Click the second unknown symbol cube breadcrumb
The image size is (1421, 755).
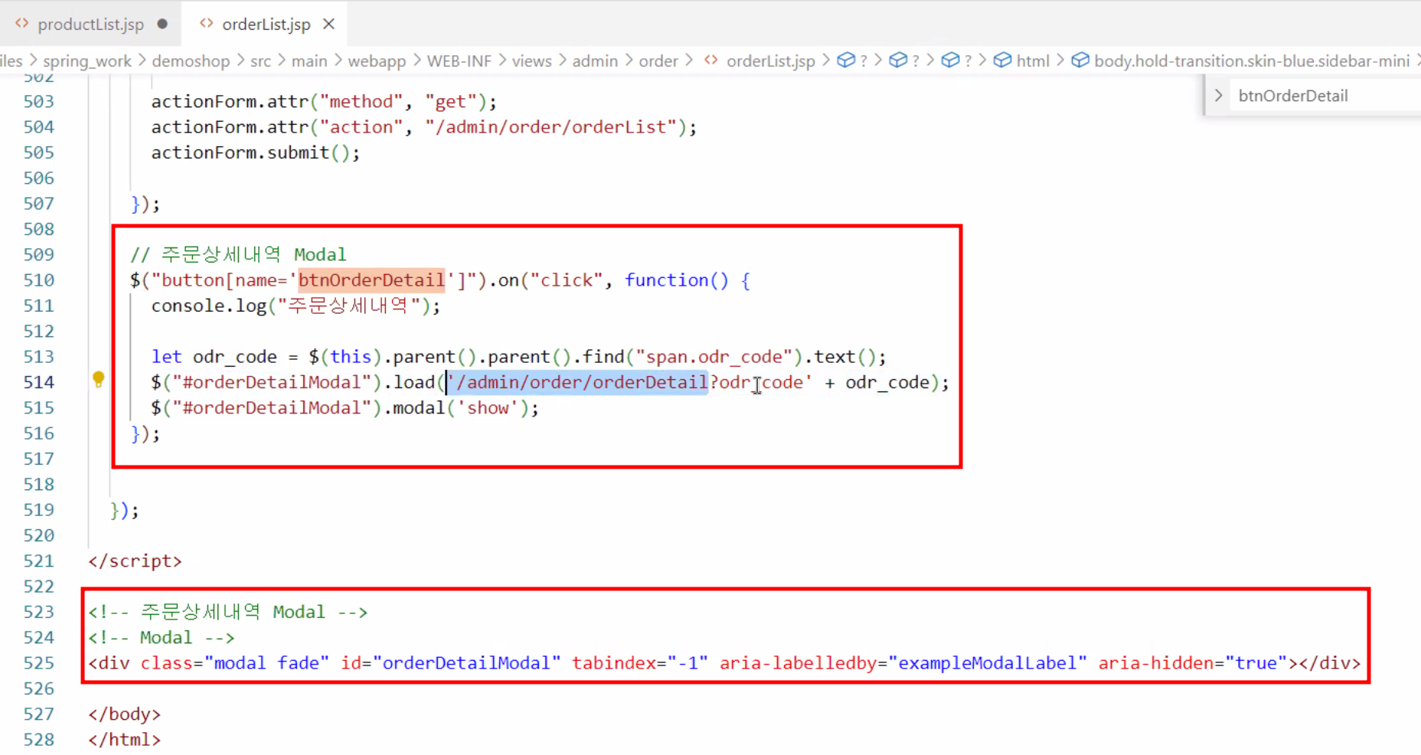[x=898, y=60]
